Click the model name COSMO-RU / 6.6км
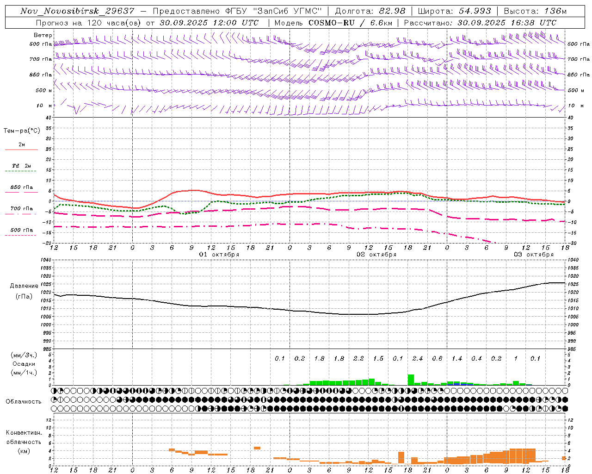The width and height of the screenshot is (592, 474). [x=351, y=22]
